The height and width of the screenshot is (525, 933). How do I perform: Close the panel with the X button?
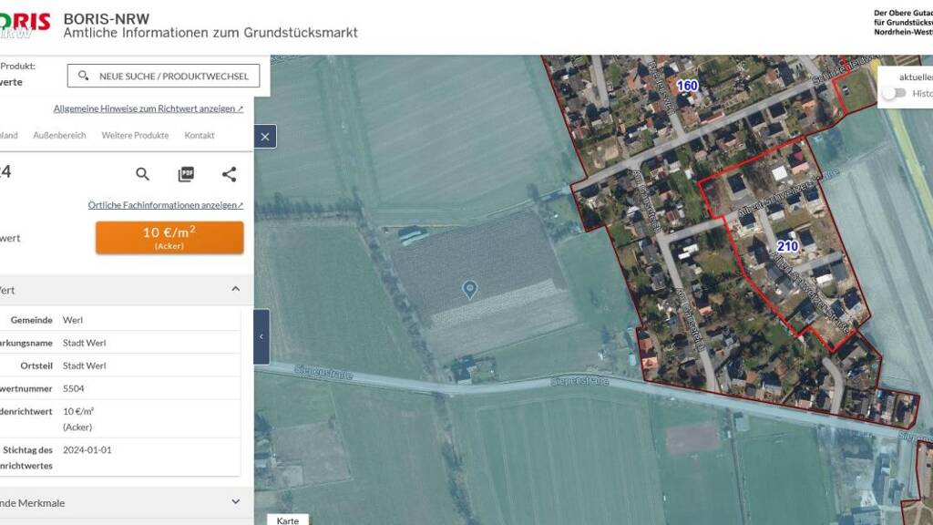pyautogui.click(x=265, y=137)
